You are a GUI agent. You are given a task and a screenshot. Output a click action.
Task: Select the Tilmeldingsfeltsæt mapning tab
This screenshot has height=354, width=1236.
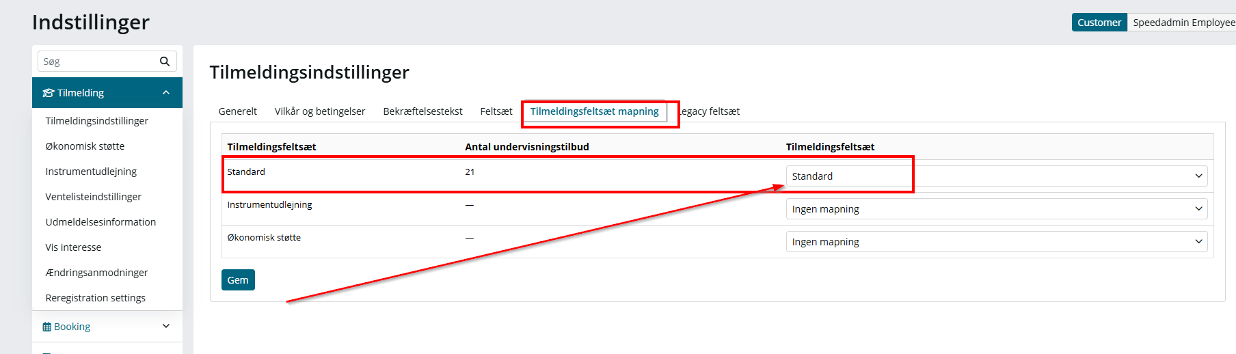pyautogui.click(x=595, y=111)
